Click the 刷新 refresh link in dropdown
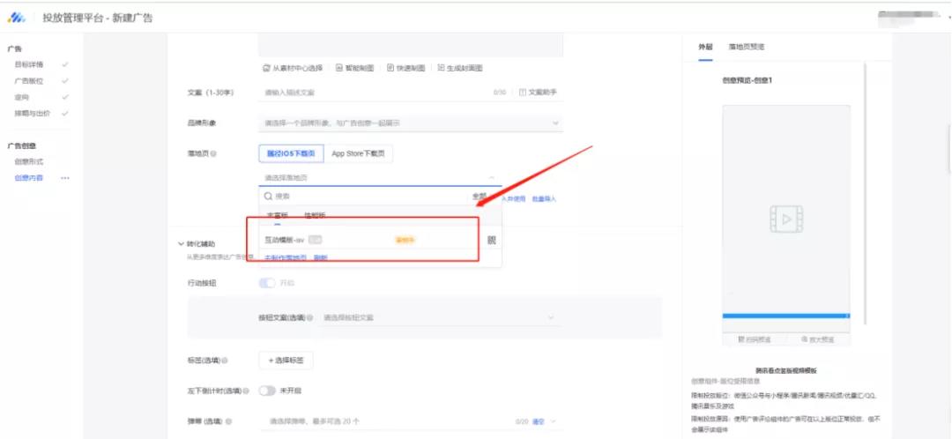 (x=320, y=258)
